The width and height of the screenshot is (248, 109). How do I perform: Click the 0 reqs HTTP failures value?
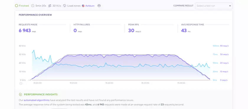coord(75,30)
